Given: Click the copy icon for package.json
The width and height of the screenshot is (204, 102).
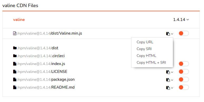Looking at the screenshot, I should tap(168, 80).
